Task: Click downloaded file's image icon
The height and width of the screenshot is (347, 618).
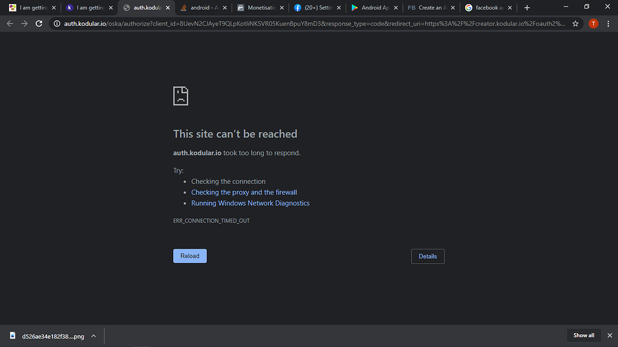Action: coord(13,336)
